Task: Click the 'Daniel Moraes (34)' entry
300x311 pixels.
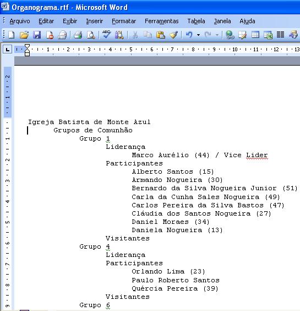Action: point(171,222)
